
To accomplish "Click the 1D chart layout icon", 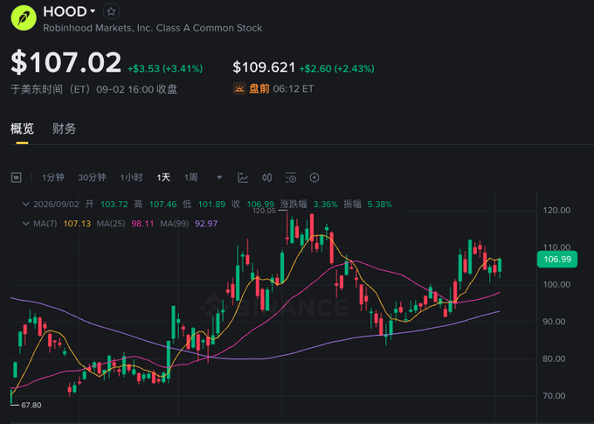I will point(17,177).
